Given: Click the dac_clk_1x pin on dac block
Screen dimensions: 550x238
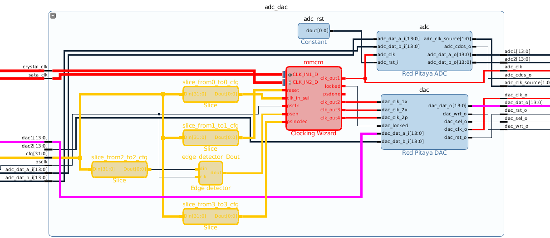Looking at the screenshot, I should (x=394, y=102).
